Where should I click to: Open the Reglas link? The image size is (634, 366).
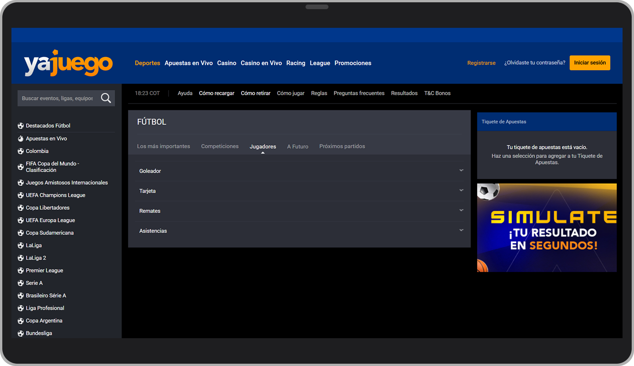point(319,93)
